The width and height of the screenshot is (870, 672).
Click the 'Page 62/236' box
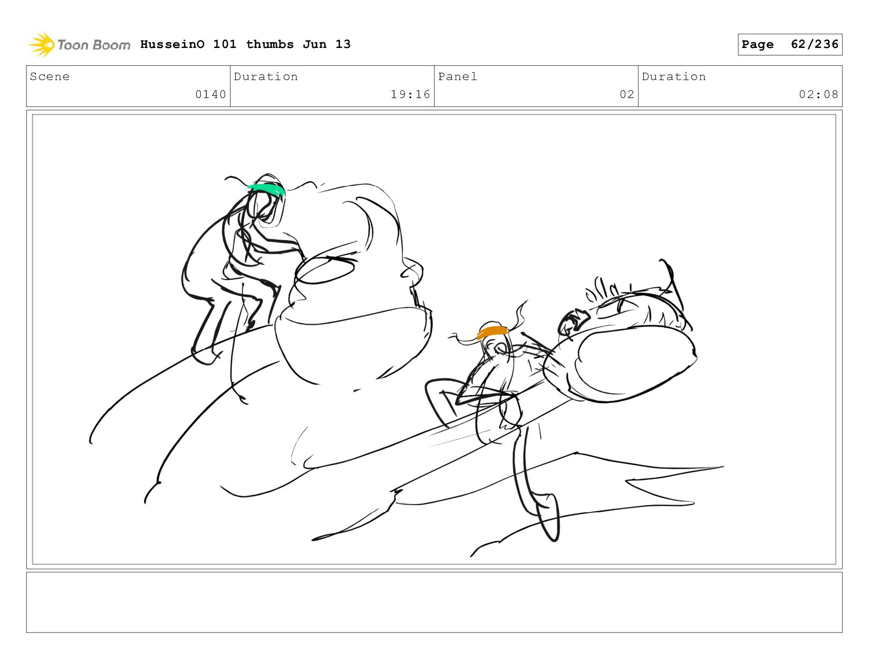click(790, 44)
